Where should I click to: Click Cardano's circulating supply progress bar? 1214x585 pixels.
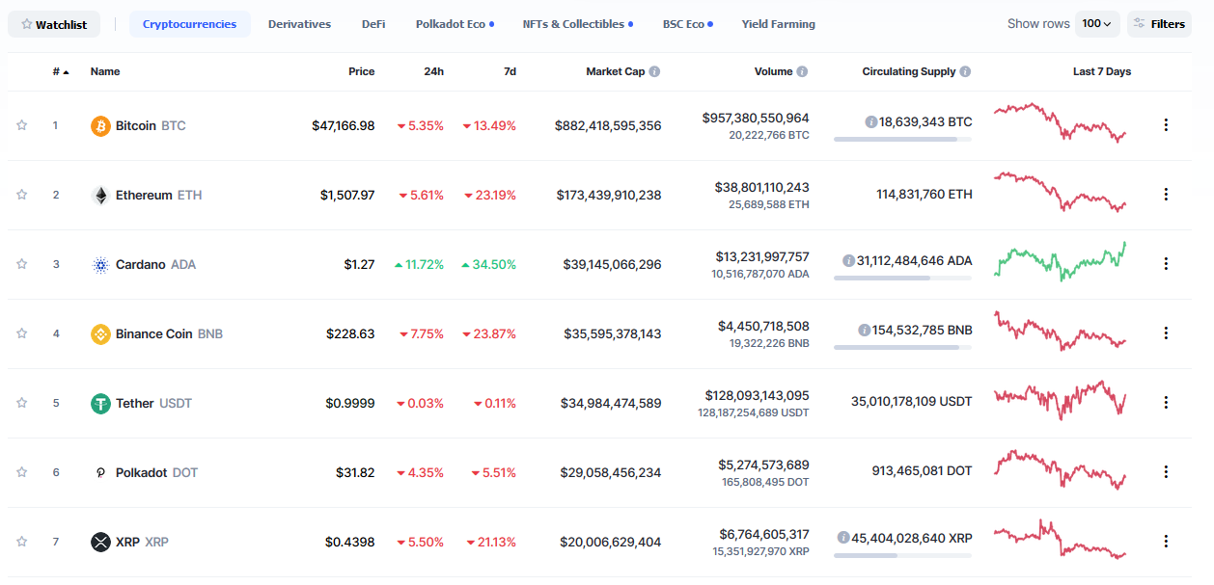coord(902,279)
